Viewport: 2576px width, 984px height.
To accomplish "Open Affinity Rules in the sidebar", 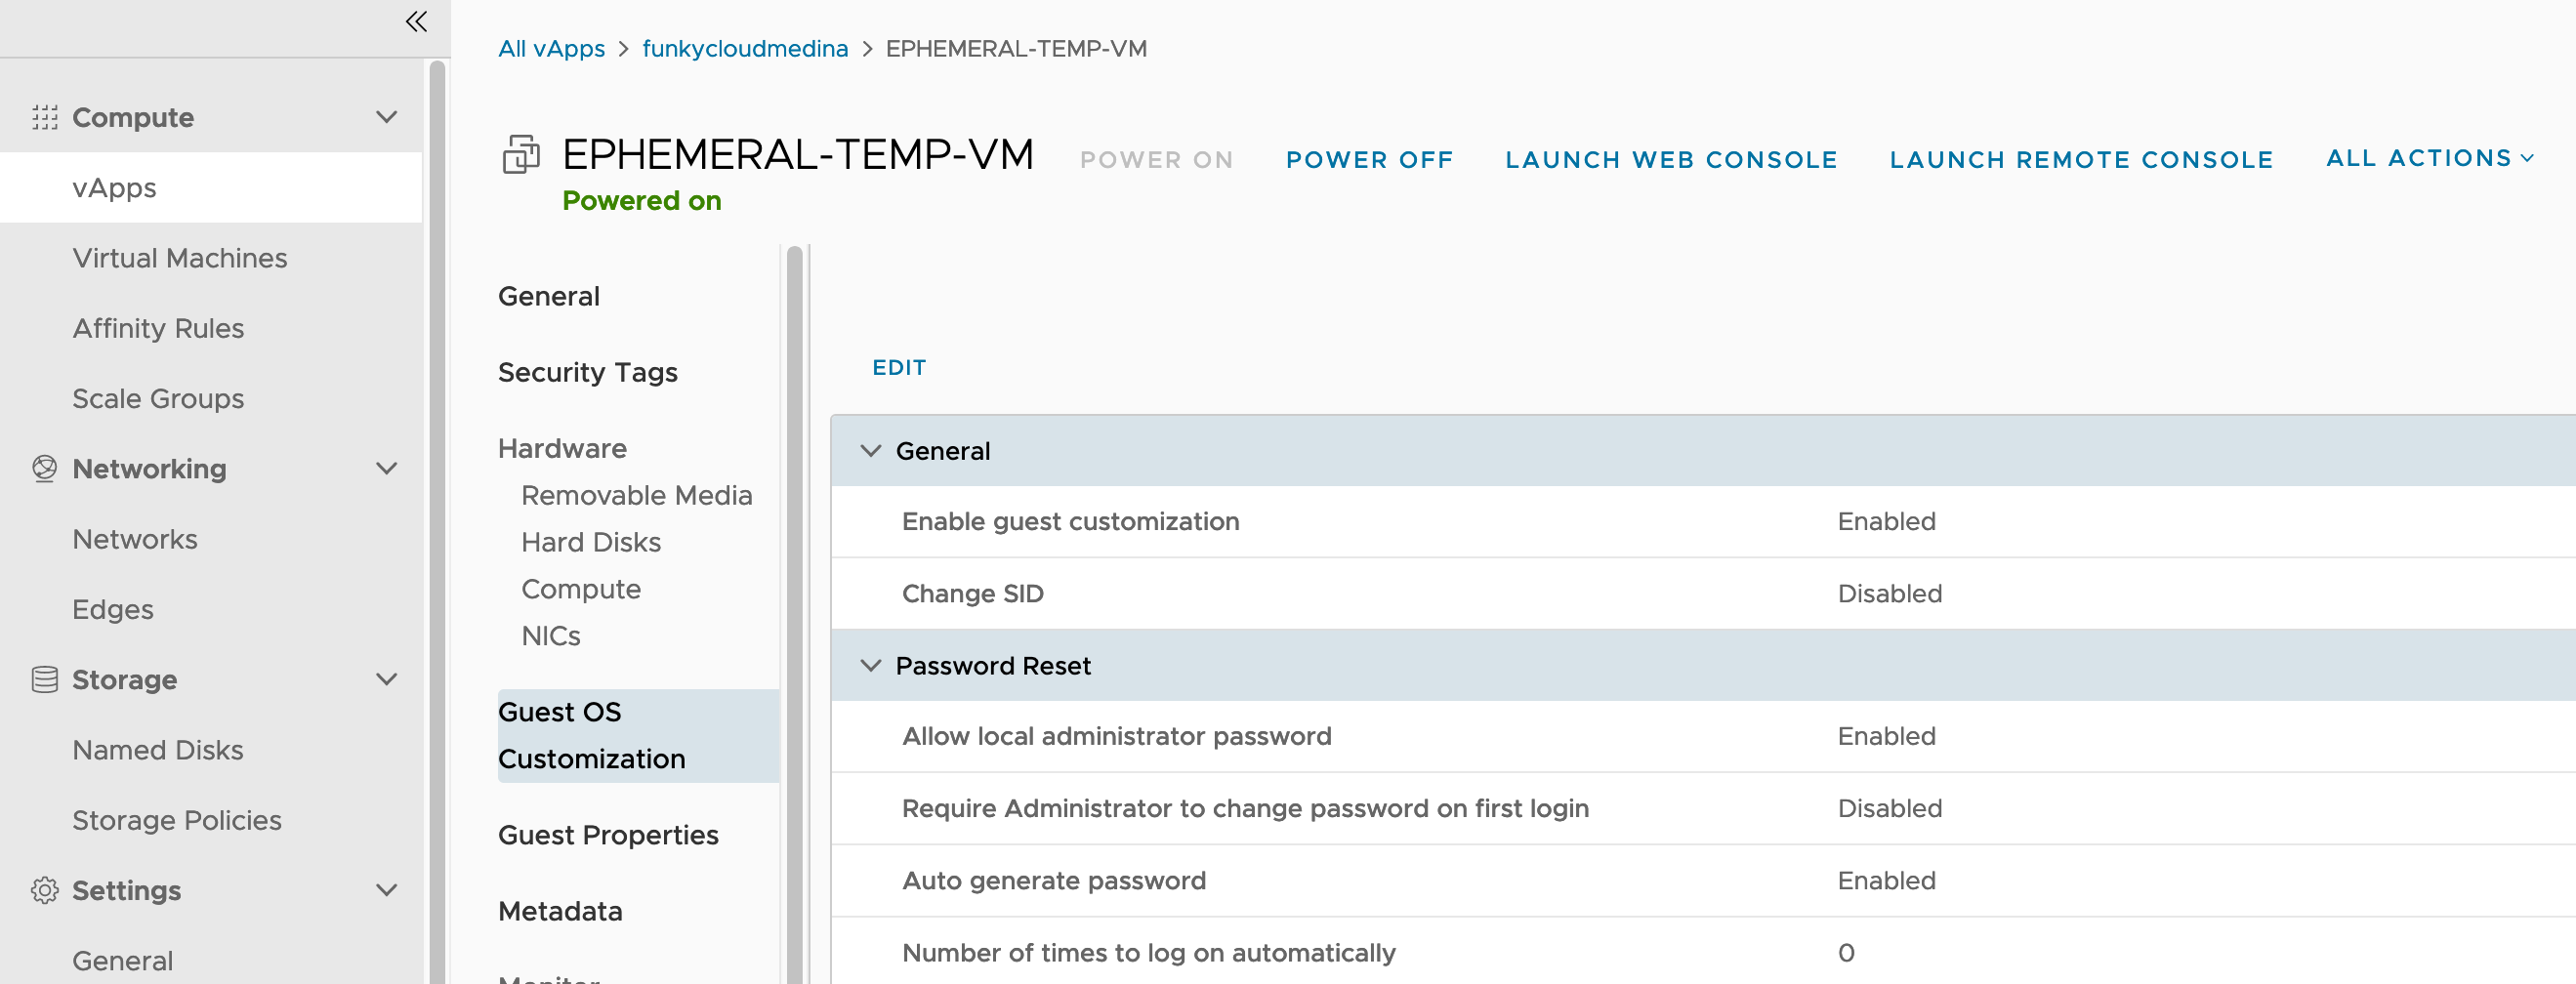I will coord(158,329).
